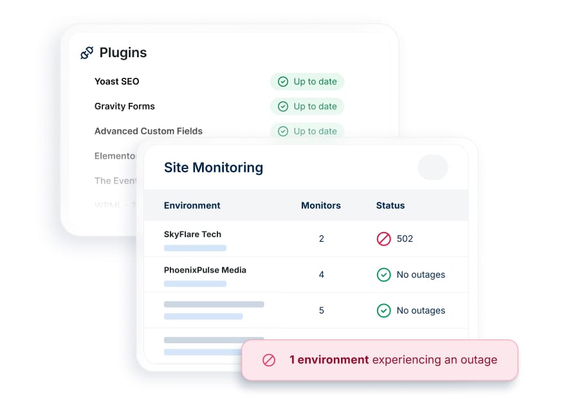Click the circular avatar in Site Monitoring header

tap(433, 167)
